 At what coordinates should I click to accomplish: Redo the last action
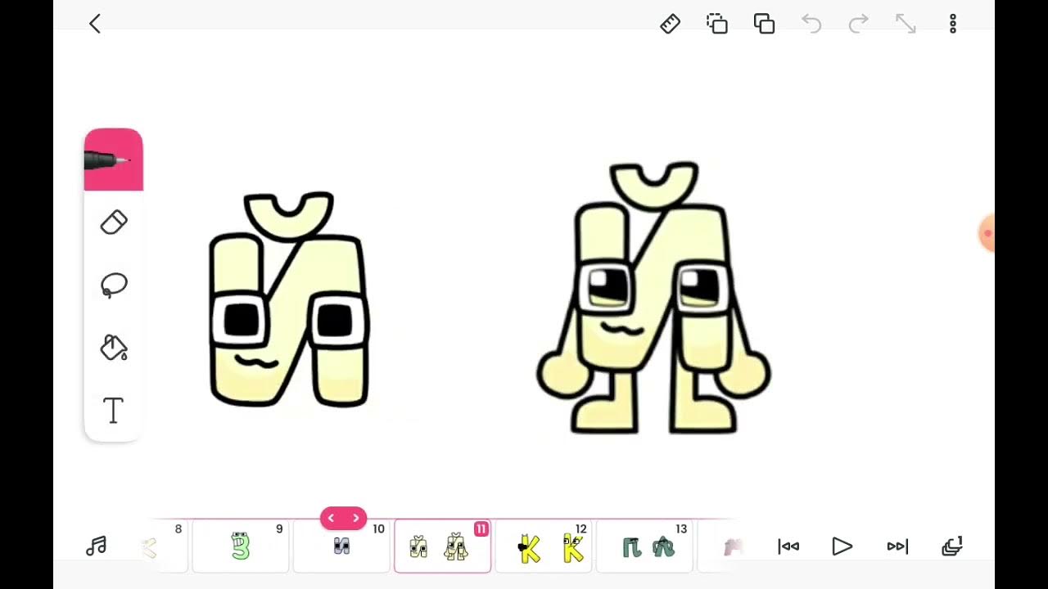click(858, 24)
